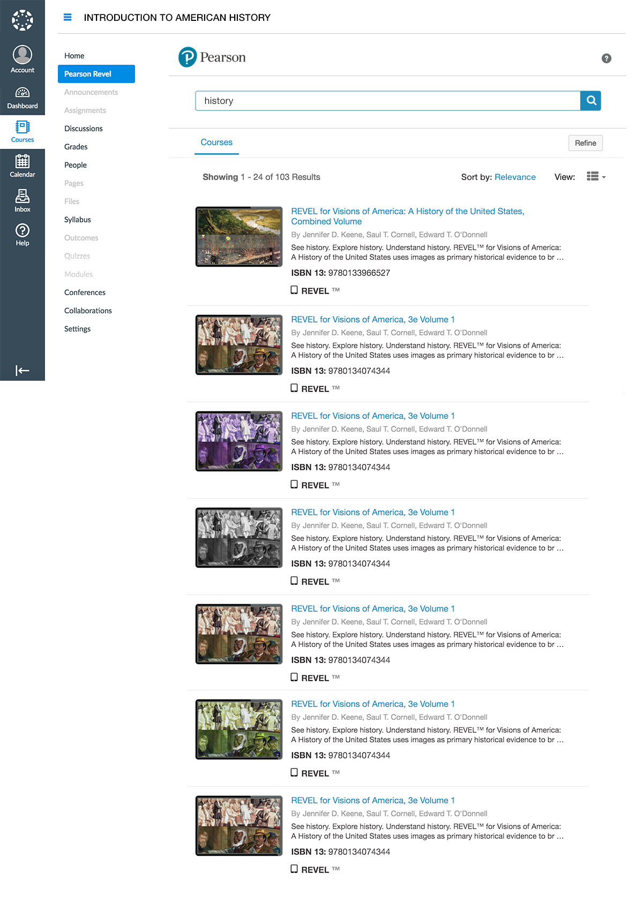This screenshot has height=919, width=643.
Task: Click ISBN 9780133966527 text
Action: point(341,273)
